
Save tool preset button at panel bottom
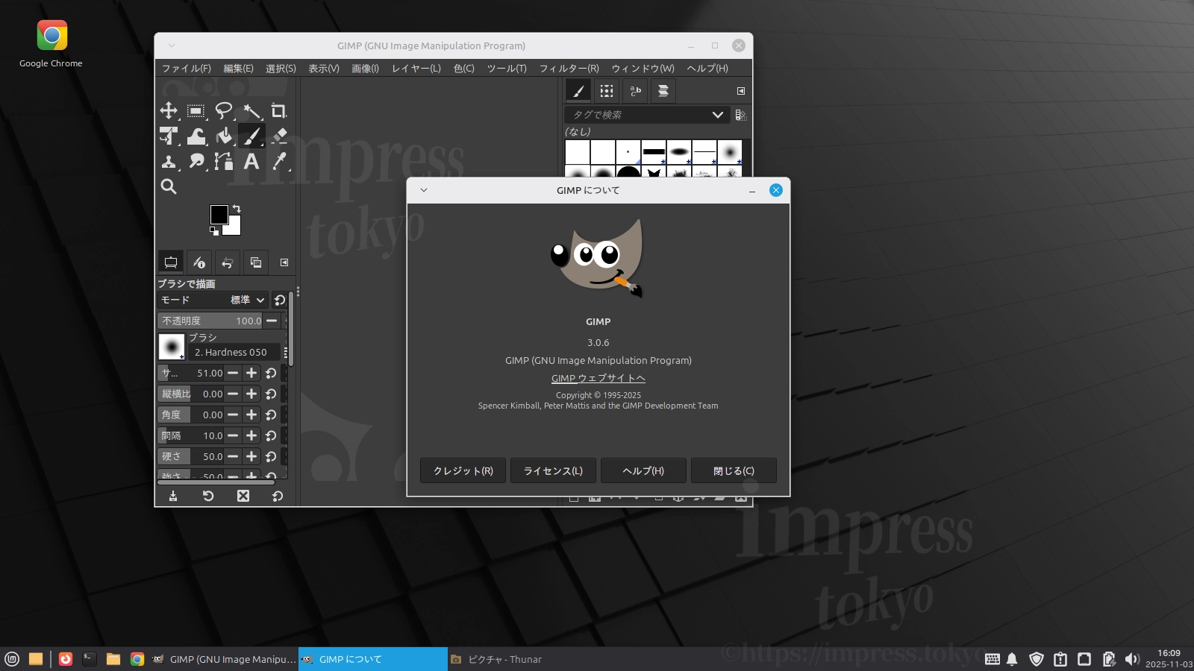coord(173,496)
